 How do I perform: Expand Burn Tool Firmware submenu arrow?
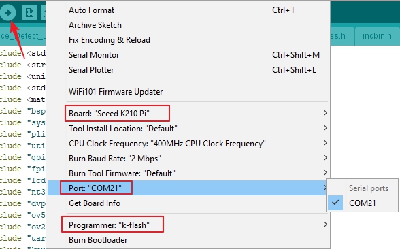(325, 173)
